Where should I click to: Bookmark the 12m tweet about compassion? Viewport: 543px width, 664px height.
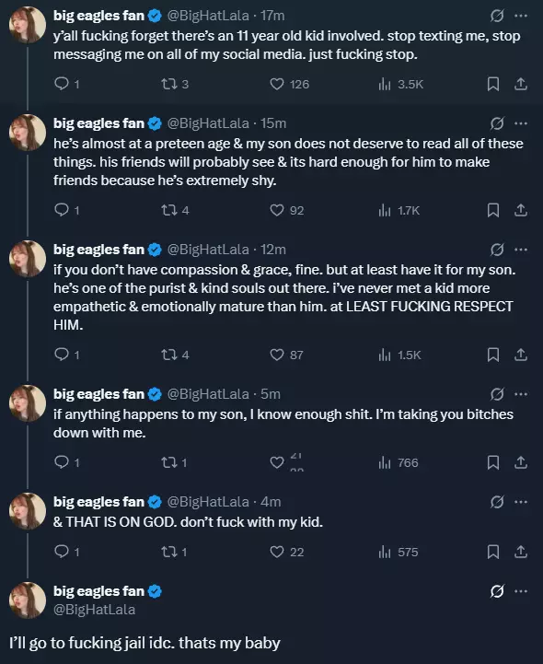pos(492,355)
